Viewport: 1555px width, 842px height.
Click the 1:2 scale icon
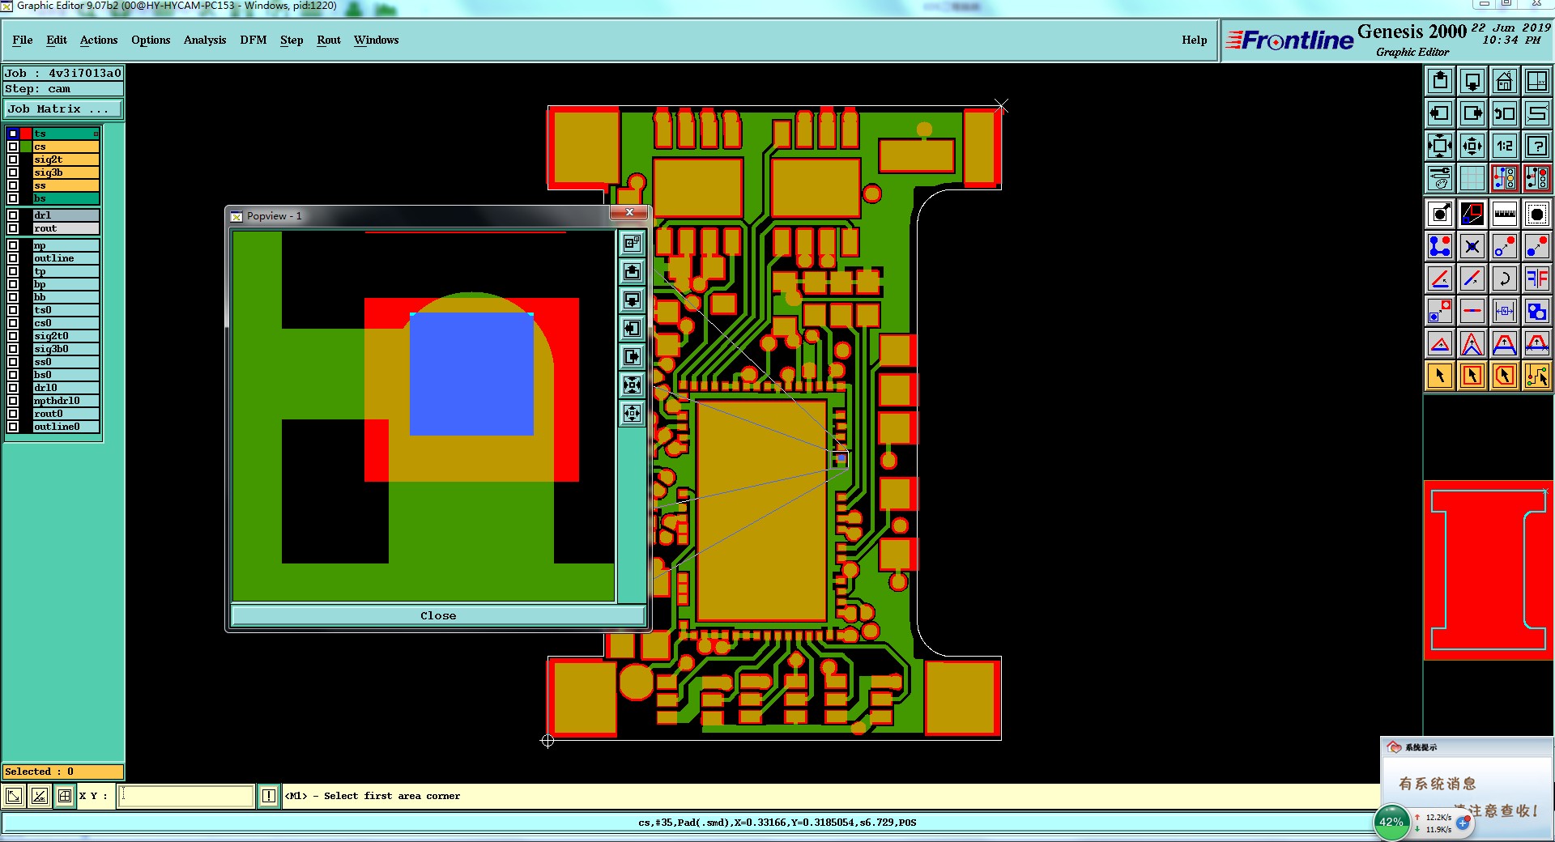pyautogui.click(x=1505, y=146)
